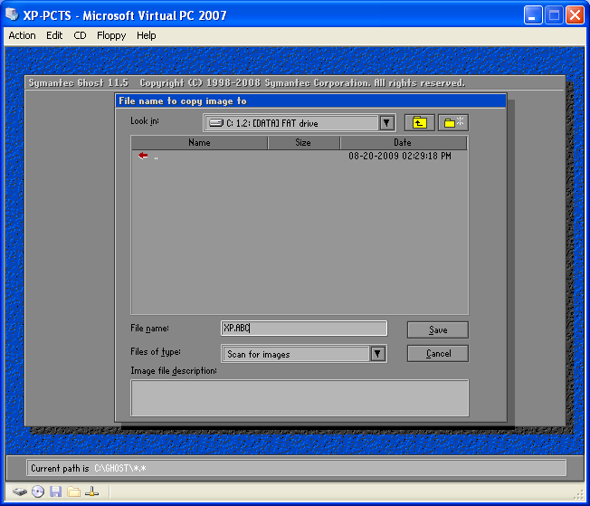Click the network adapter status icon

click(x=91, y=492)
